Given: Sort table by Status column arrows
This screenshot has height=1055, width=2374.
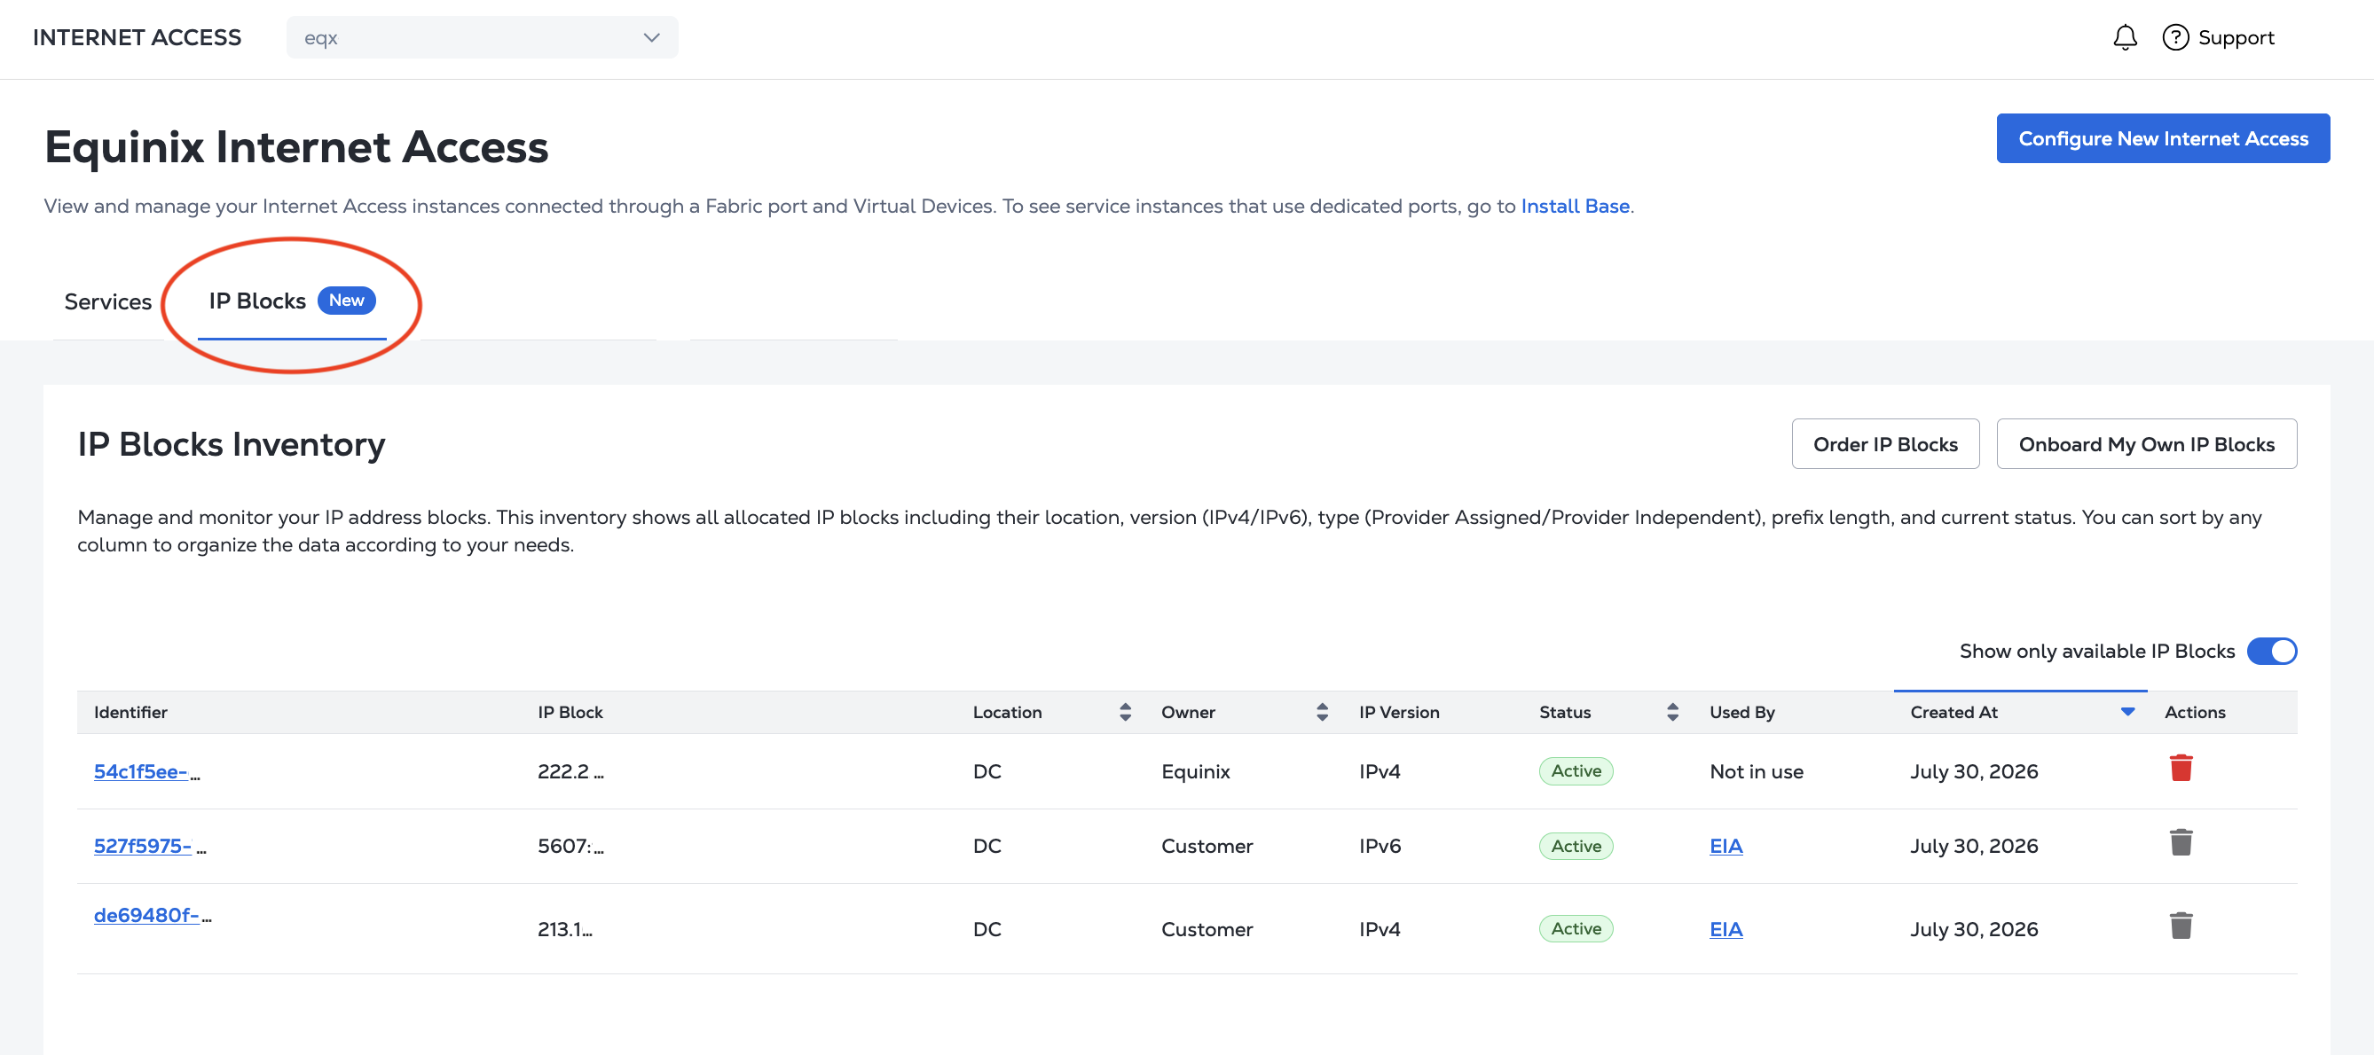Looking at the screenshot, I should (x=1671, y=712).
